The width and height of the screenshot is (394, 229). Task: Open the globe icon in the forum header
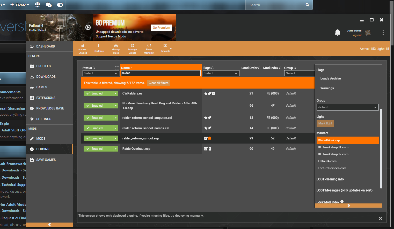click(x=38, y=5)
